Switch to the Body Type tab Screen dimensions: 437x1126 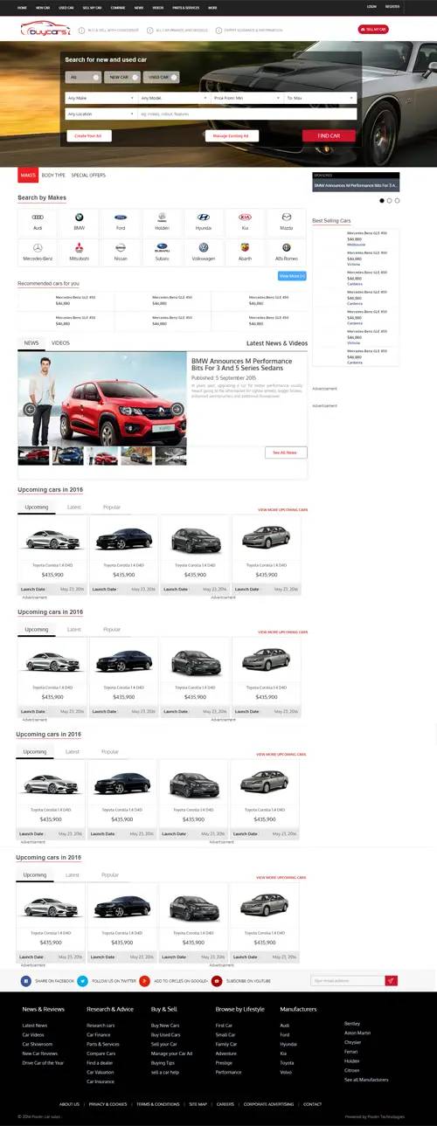[x=53, y=176]
